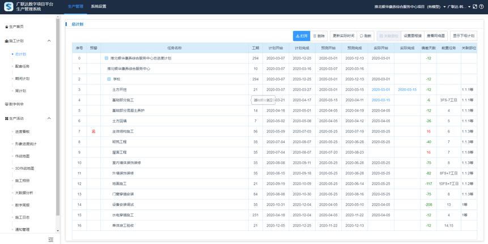Collapse the 学校 task group
Screen dimensions: 488x244
[109, 79]
